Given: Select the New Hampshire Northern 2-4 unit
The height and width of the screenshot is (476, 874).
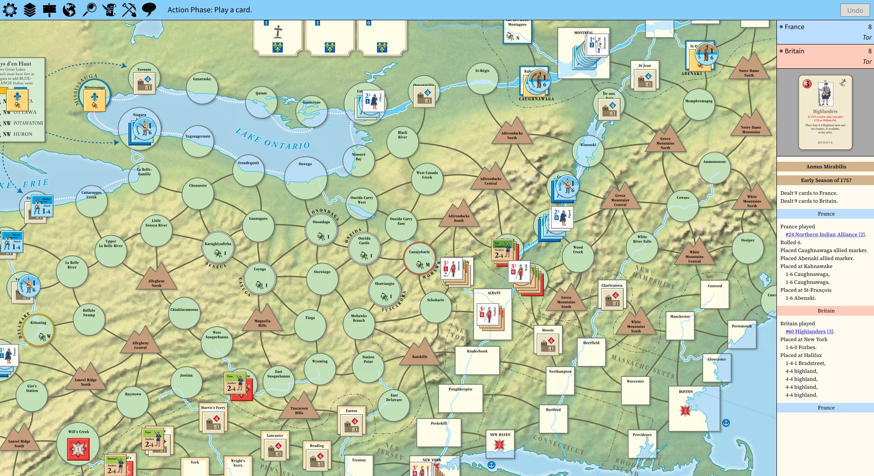Looking at the screenshot, I should tap(502, 250).
